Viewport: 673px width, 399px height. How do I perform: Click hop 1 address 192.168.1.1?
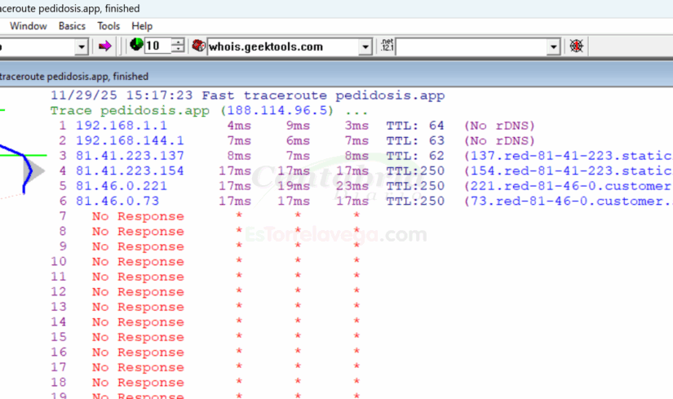[x=122, y=126]
